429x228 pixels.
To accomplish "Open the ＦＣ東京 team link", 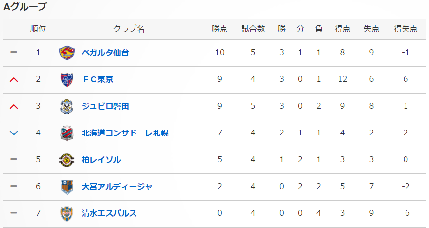I will pos(98,79).
